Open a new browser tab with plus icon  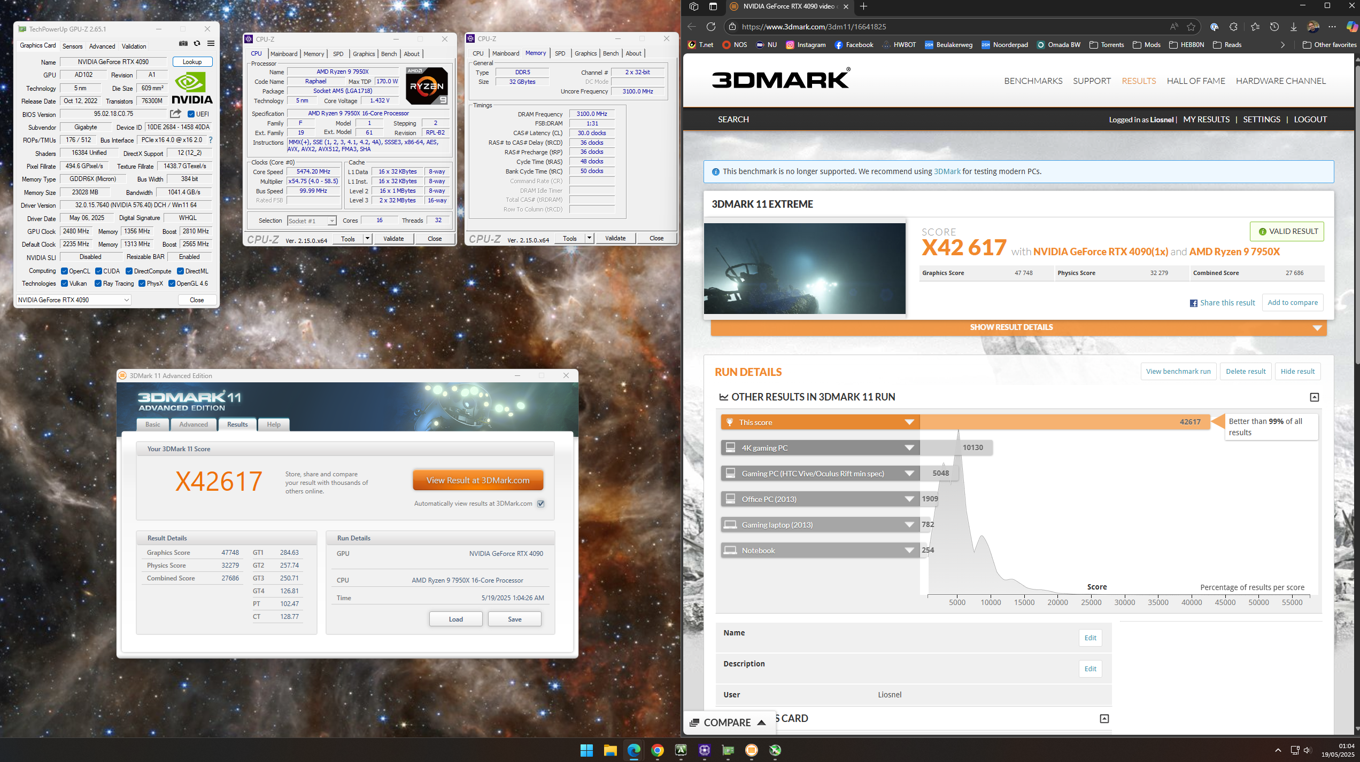pos(863,6)
